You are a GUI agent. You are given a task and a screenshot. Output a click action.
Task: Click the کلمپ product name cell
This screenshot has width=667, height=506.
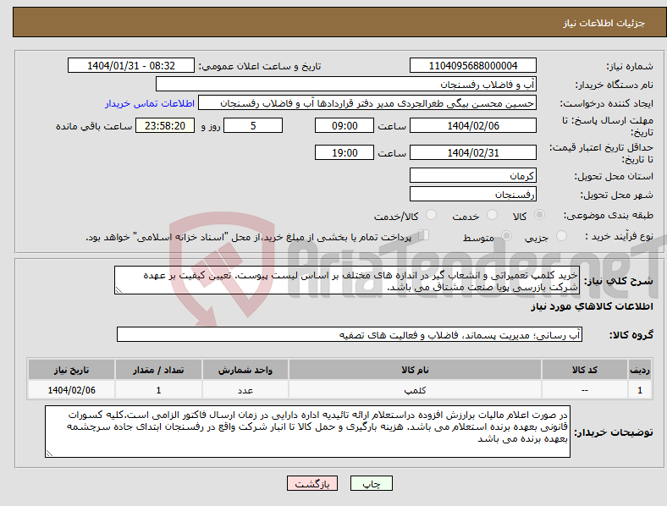[x=415, y=390]
